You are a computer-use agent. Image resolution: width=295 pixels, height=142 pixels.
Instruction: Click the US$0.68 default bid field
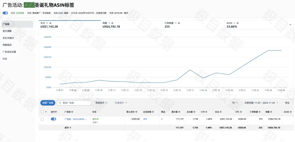click(x=136, y=119)
